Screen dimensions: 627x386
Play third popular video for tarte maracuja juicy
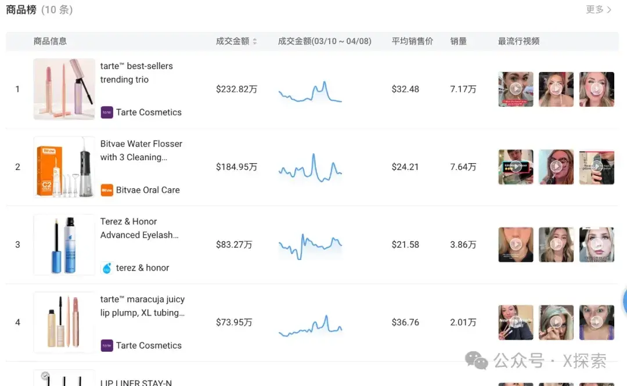point(597,322)
